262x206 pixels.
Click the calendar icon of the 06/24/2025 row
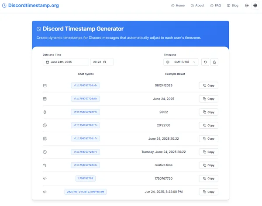[45, 86]
